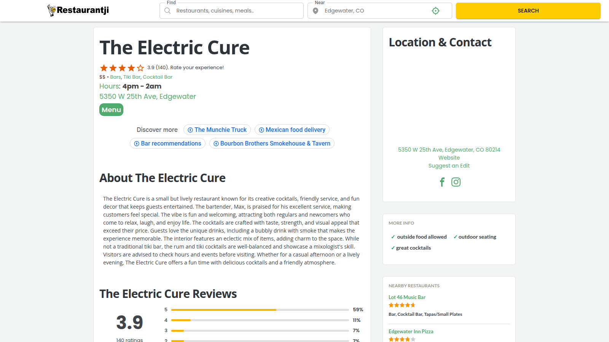Open Bourbon Brothers Smokehouse & Tavern chip
609x342 pixels.
point(272,144)
